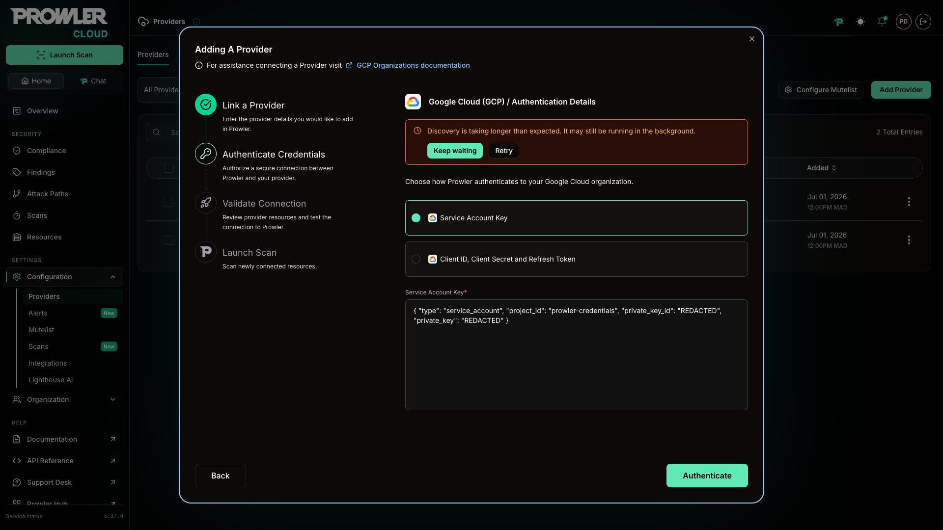Viewport: 943px width, 530px height.
Task: Go to Attack Paths
Action: (64, 194)
